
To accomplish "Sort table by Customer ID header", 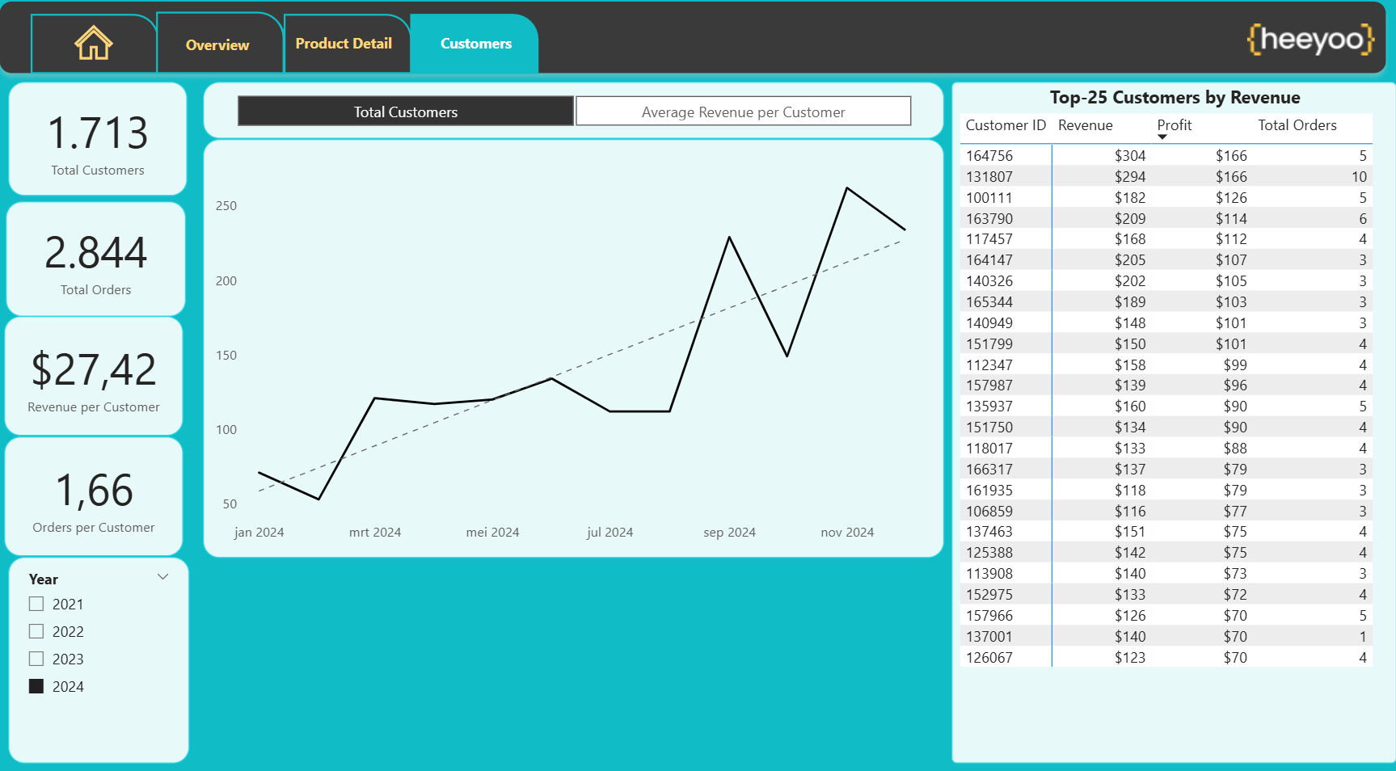I will (1006, 125).
